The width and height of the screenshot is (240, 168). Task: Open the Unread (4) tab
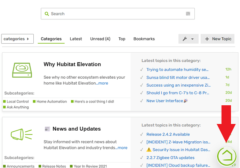(100, 39)
